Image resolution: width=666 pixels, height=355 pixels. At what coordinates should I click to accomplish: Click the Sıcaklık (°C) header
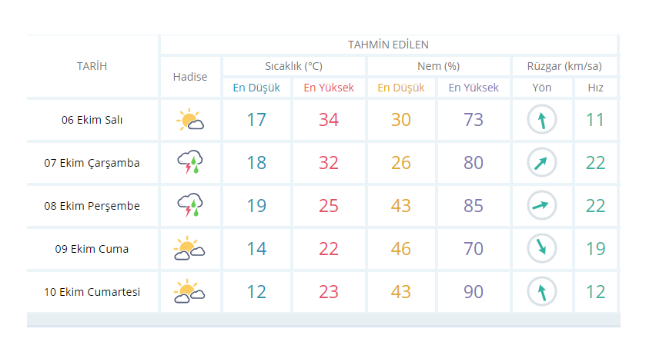click(294, 66)
